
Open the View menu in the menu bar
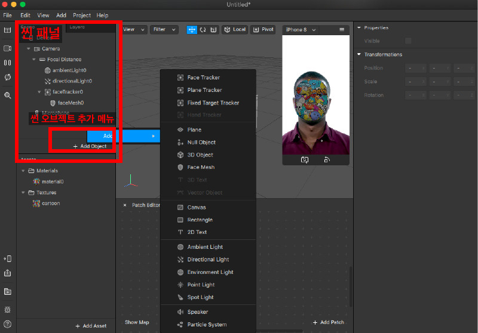(43, 16)
